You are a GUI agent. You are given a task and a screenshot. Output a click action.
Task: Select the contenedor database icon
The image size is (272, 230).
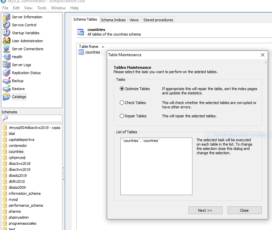coord(5,146)
